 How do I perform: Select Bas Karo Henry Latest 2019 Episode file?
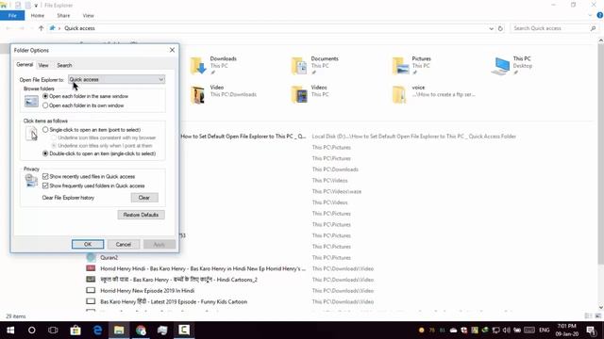pos(174,301)
